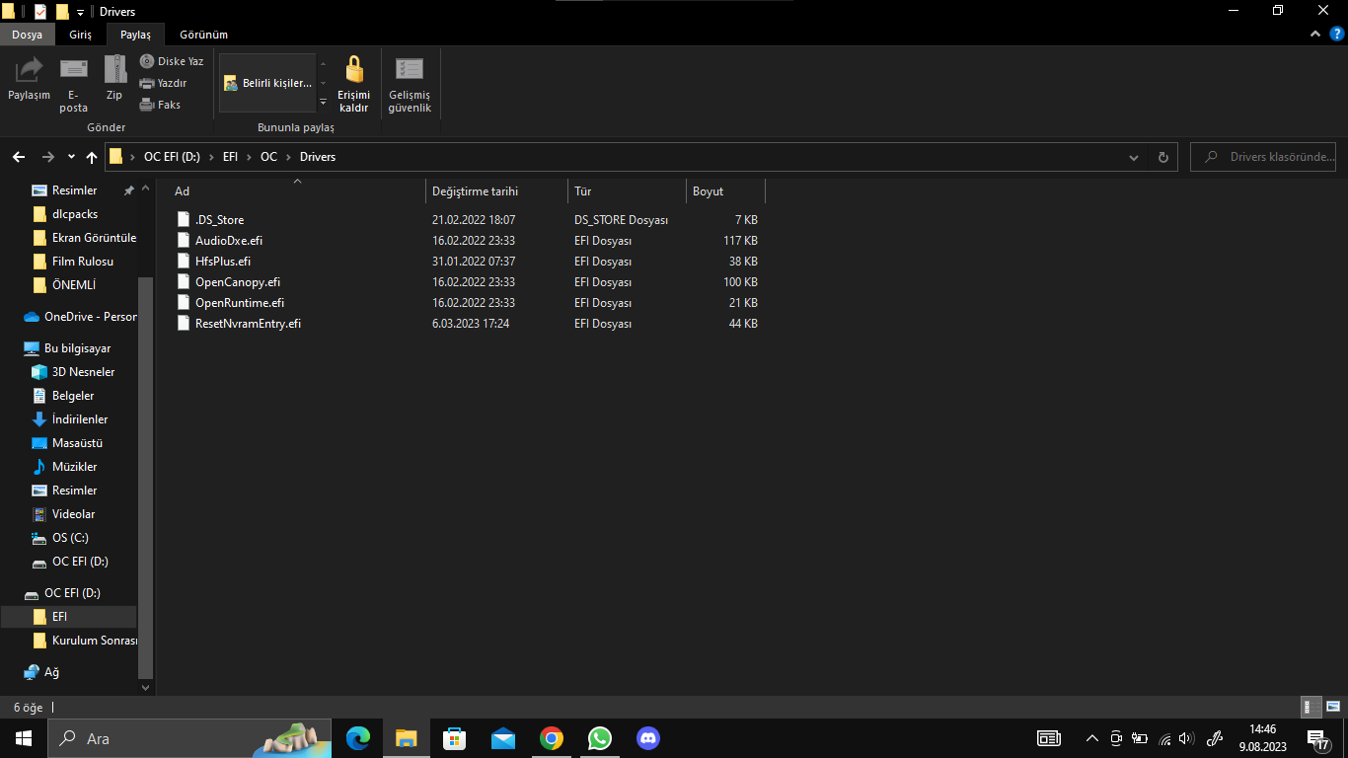Collapse the ribbon with top-right chevron

1314,35
